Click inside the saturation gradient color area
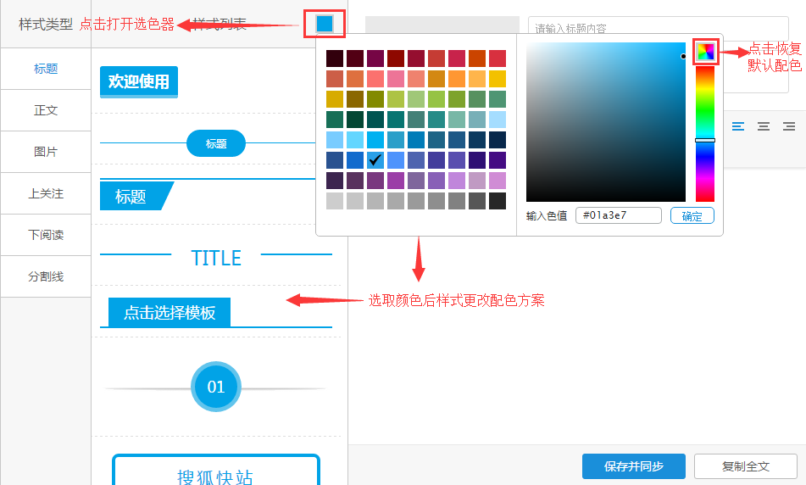This screenshot has width=806, height=485. coord(605,121)
